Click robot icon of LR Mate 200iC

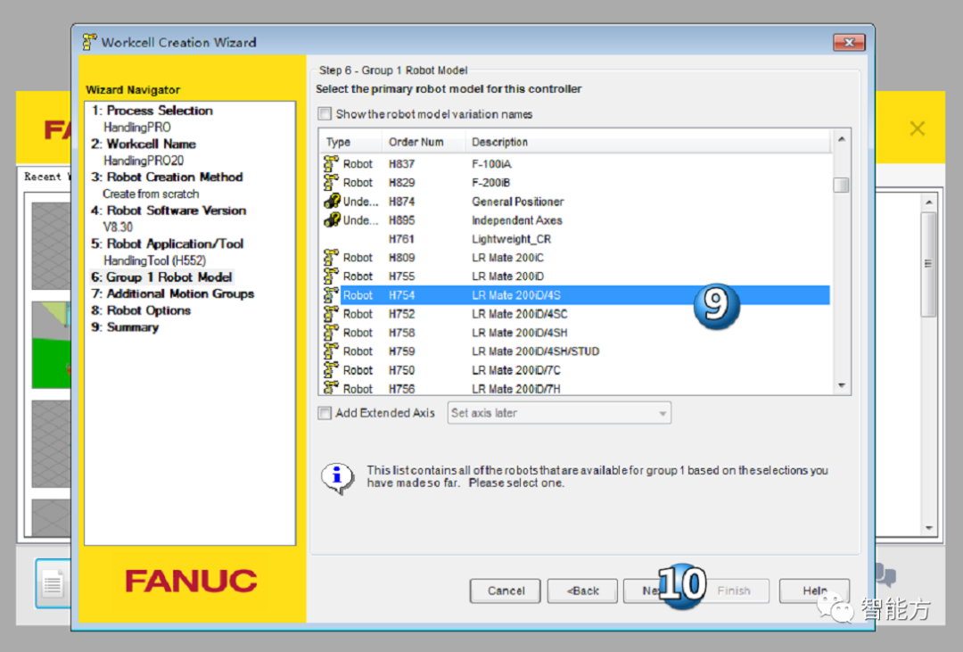pos(331,257)
